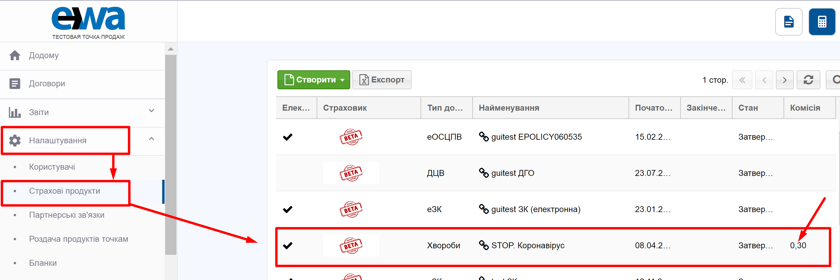Click the gear icon next to Налаштування
This screenshot has width=840, height=280.
(15, 140)
